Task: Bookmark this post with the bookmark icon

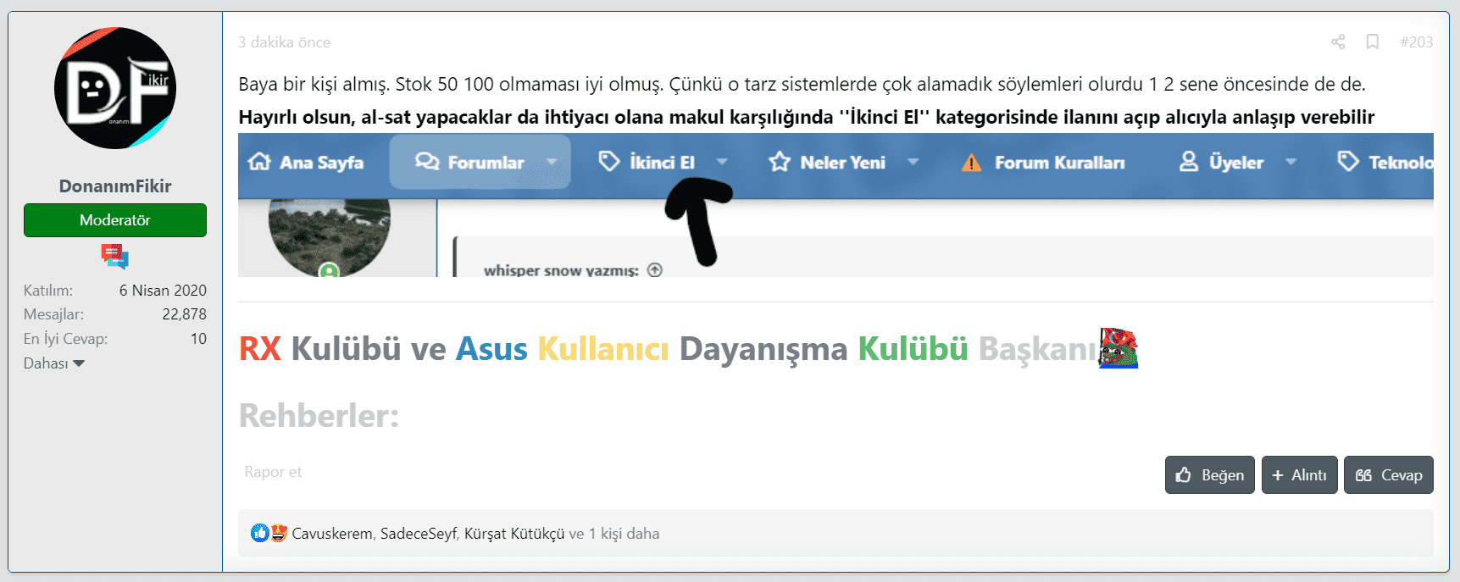Action: [1373, 42]
